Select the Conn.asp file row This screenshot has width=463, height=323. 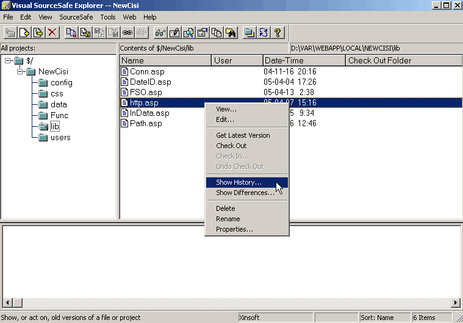291,71
